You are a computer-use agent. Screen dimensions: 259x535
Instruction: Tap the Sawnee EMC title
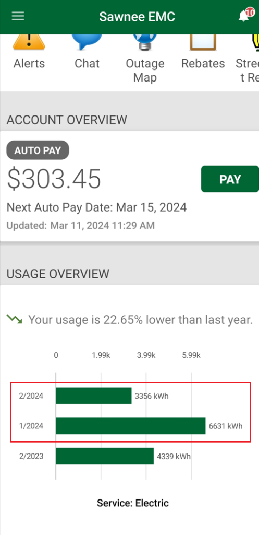(x=137, y=16)
